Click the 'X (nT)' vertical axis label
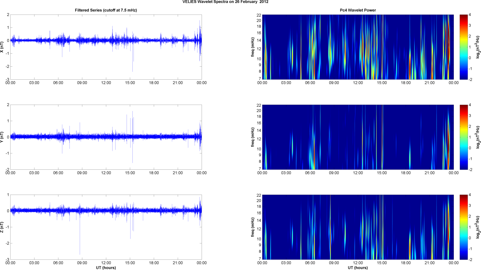The image size is (481, 270). [x=2, y=47]
